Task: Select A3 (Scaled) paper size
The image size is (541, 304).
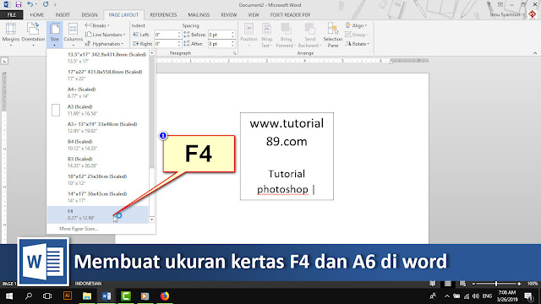Action: tap(98, 110)
